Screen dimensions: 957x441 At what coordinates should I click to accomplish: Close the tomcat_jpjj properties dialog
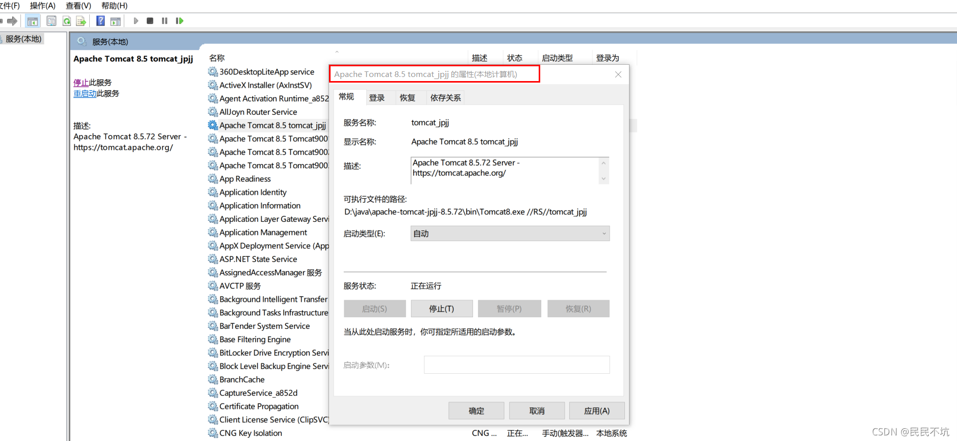coord(618,74)
